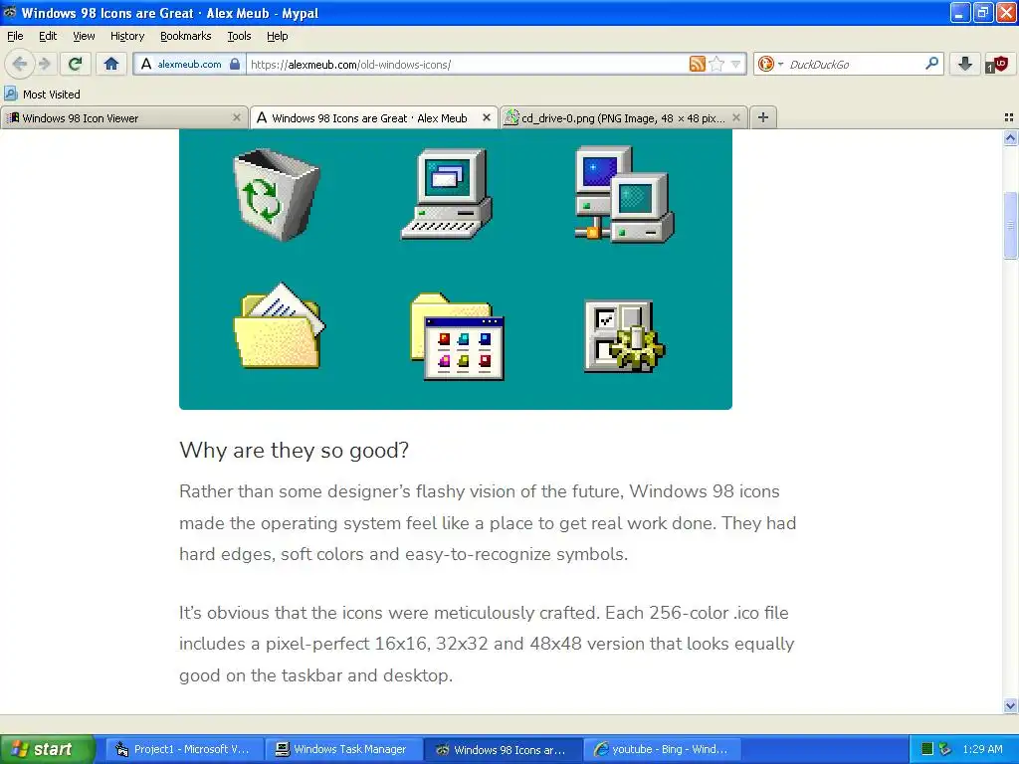Click the green Task Manager tray icon
Image resolution: width=1019 pixels, height=764 pixels.
pos(927,749)
